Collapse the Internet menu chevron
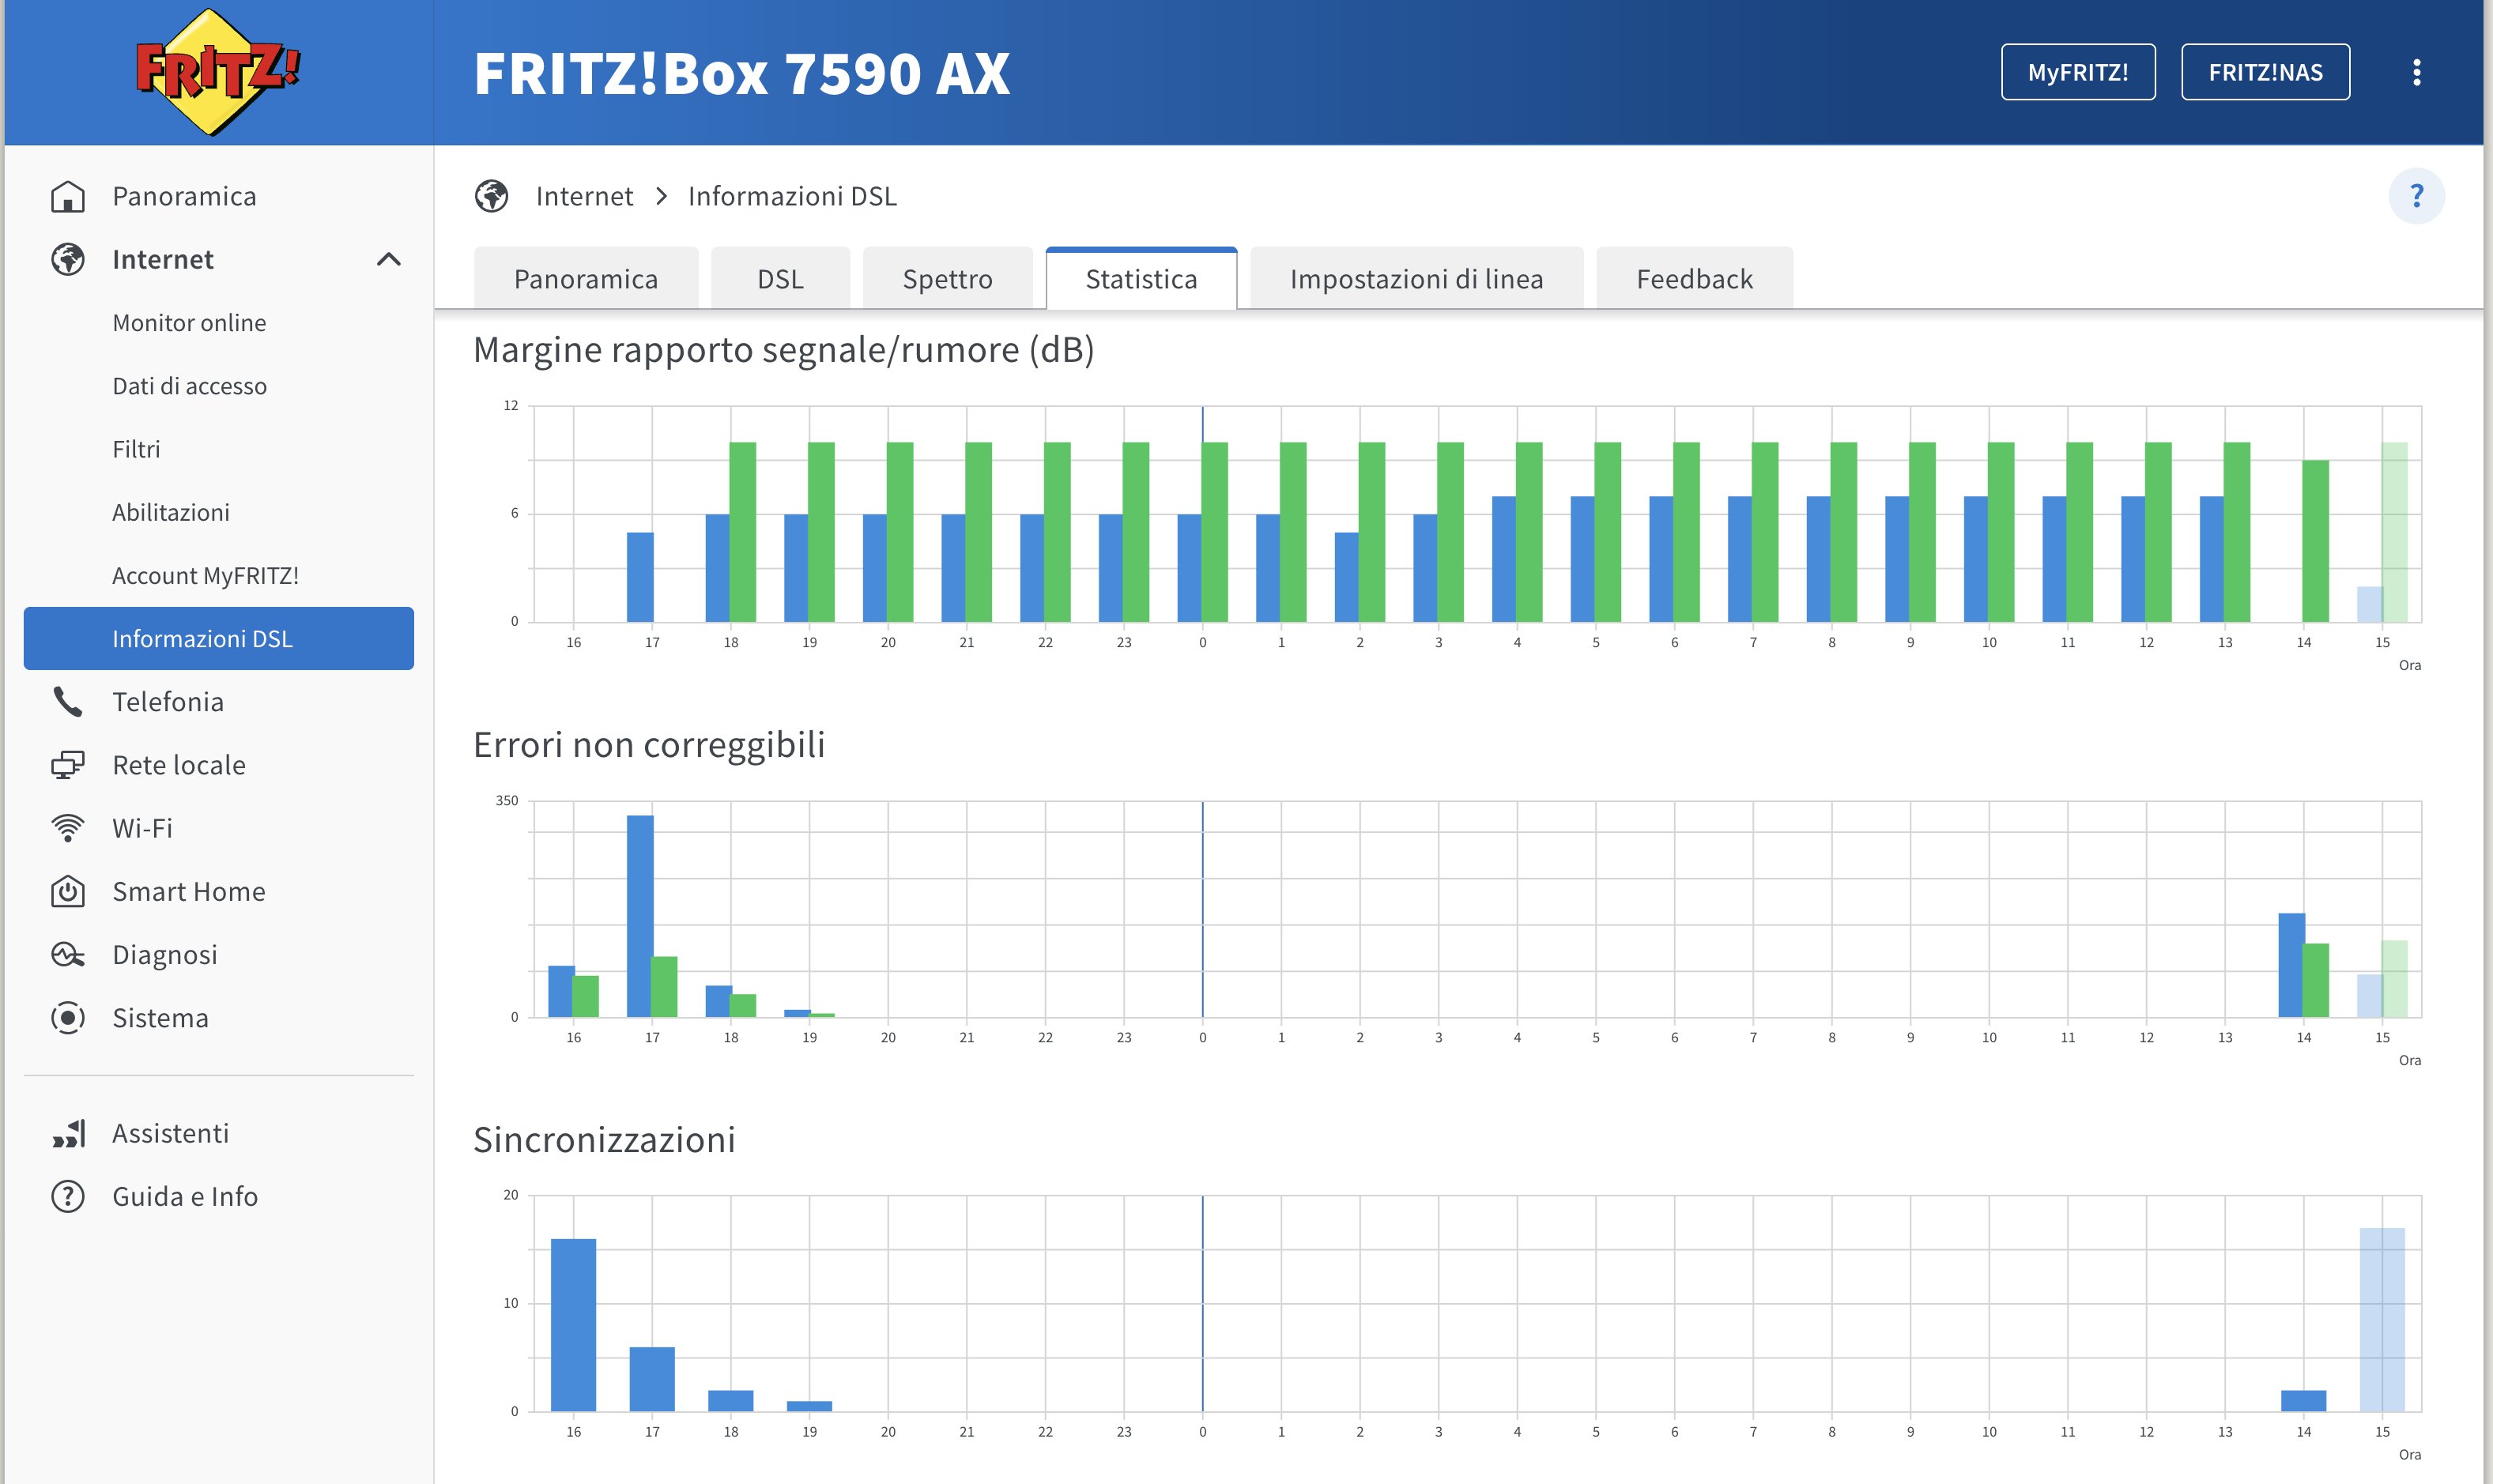The image size is (2493, 1484). point(388,259)
